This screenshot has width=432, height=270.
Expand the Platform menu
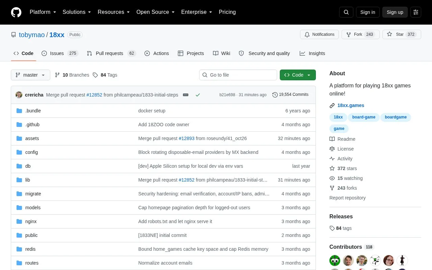(43, 12)
